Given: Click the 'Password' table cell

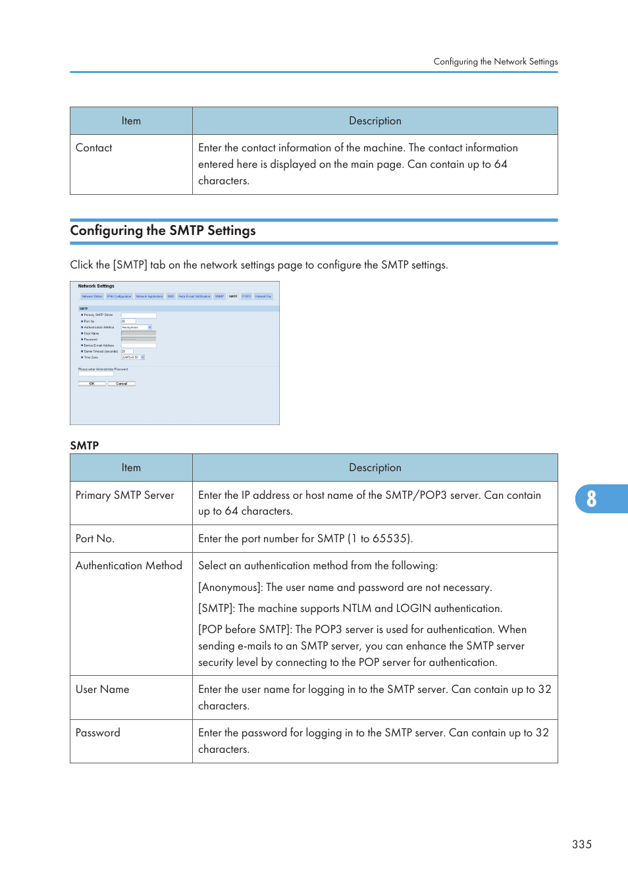Looking at the screenshot, I should [x=131, y=741].
